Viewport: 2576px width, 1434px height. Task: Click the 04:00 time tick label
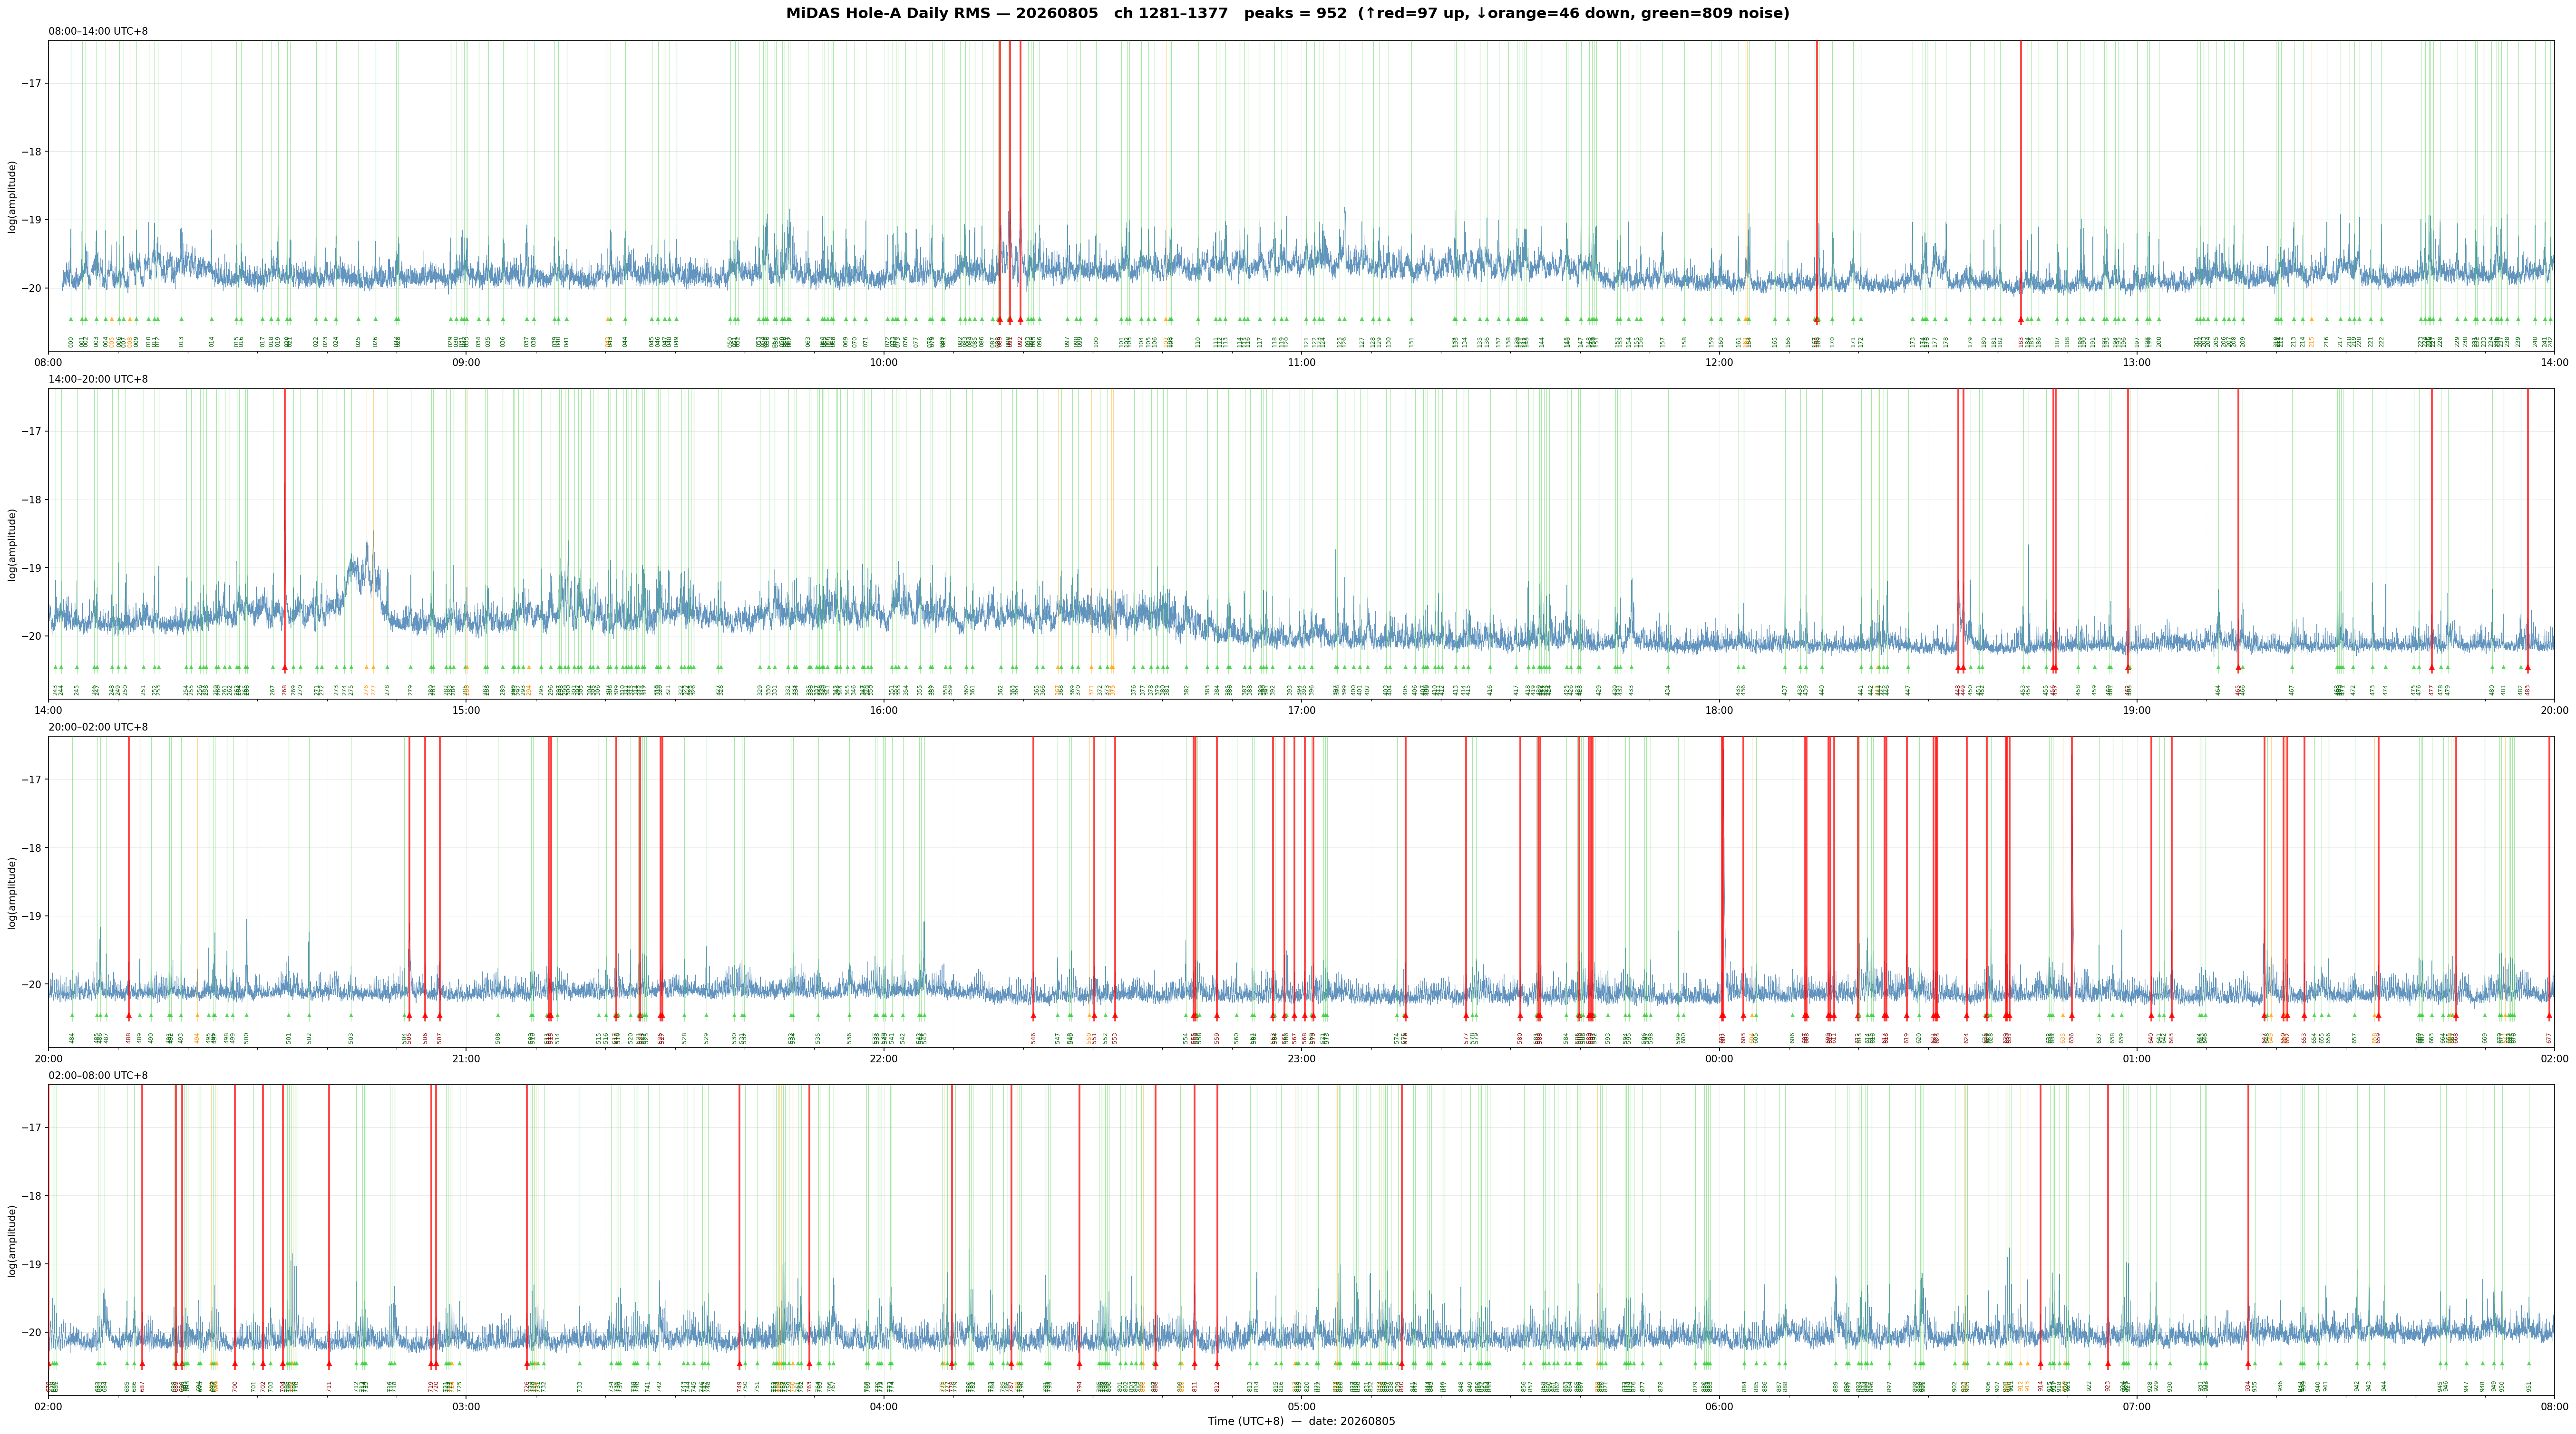tap(884, 1406)
